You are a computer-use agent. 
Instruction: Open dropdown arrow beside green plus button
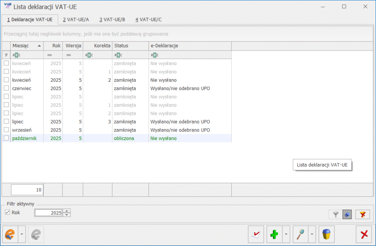coord(286,234)
